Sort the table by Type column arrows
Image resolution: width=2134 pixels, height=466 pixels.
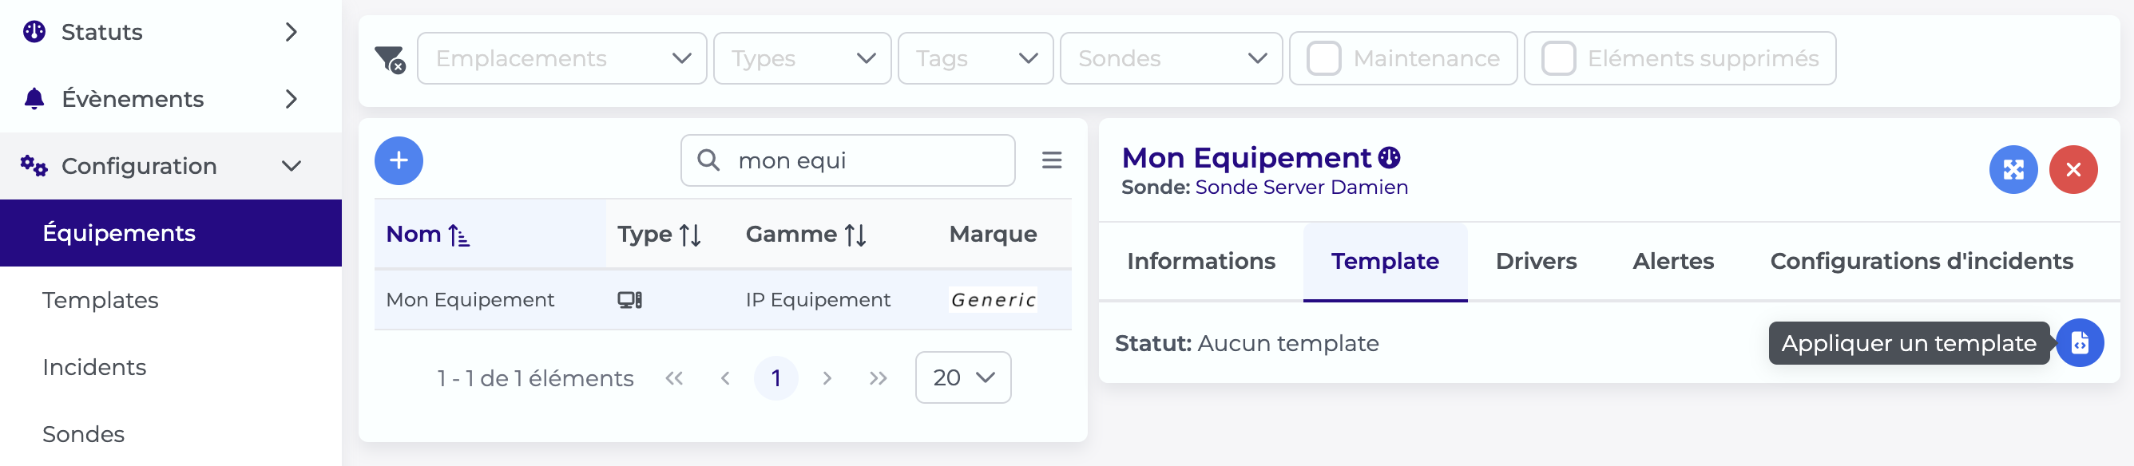coord(690,235)
